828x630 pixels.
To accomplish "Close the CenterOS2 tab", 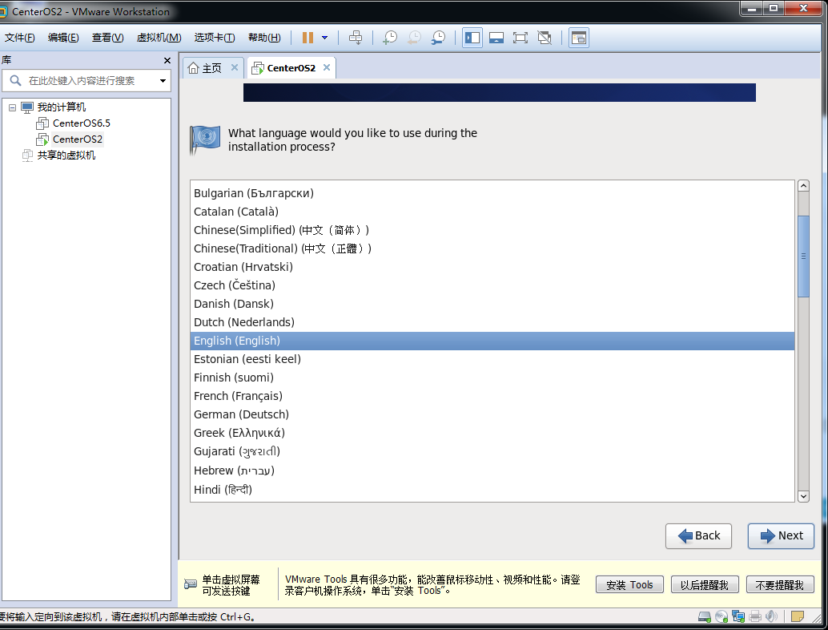I will [x=327, y=67].
